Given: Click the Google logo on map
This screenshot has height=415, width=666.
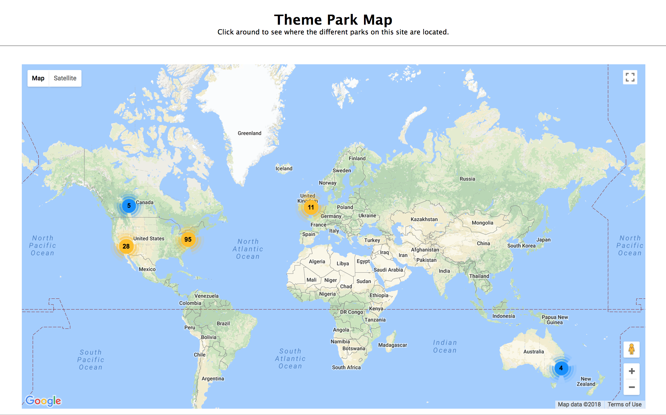Looking at the screenshot, I should 43,401.
